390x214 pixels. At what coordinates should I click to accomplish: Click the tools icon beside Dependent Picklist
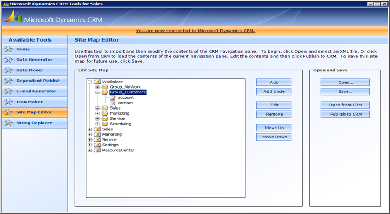pos(9,81)
